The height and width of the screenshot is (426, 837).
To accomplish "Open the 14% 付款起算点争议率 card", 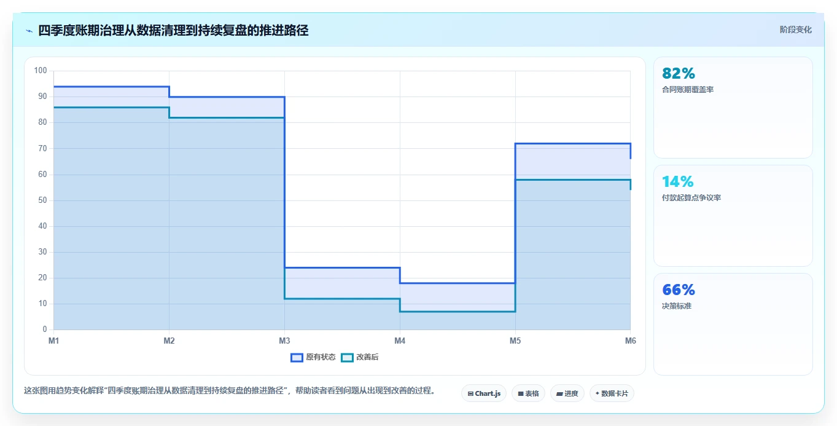I will click(x=733, y=216).
